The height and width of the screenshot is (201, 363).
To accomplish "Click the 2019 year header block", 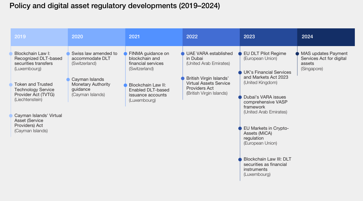I will click(39, 37).
